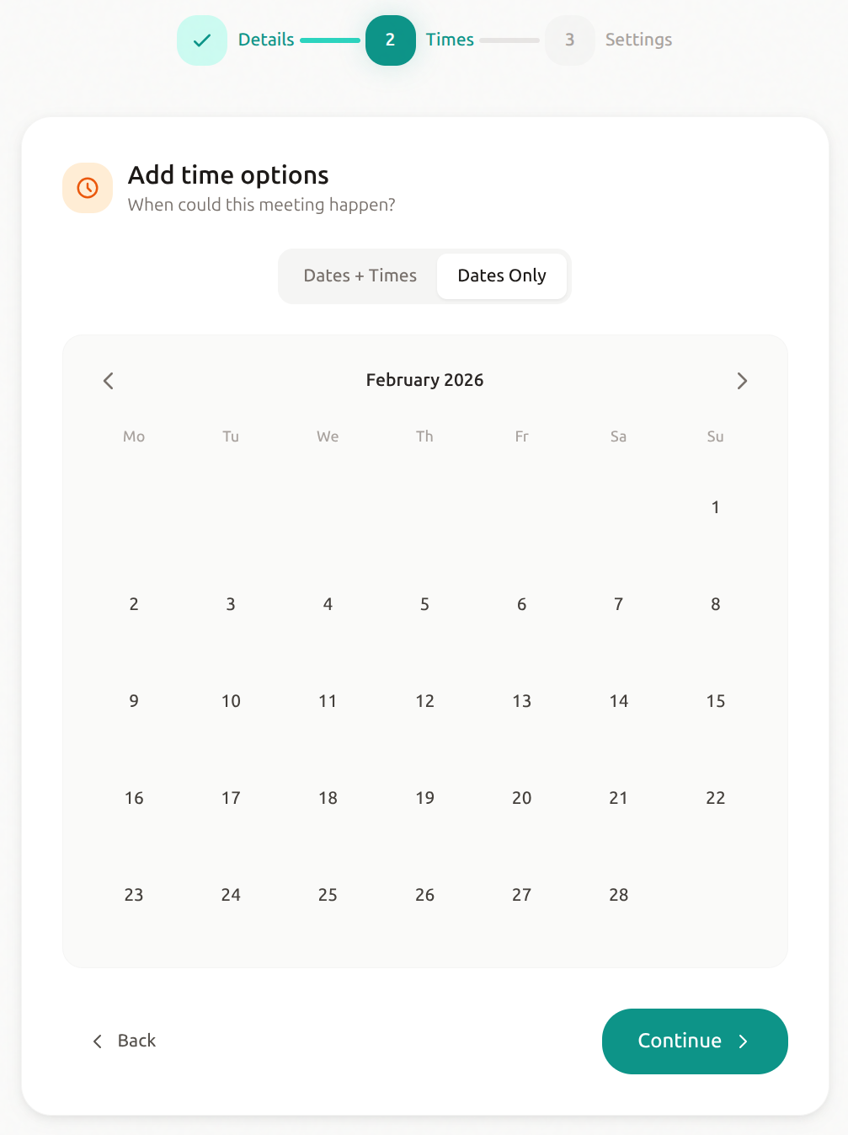Click the back chevron next to Back
Image resolution: width=848 pixels, height=1135 pixels.
[x=97, y=1041]
